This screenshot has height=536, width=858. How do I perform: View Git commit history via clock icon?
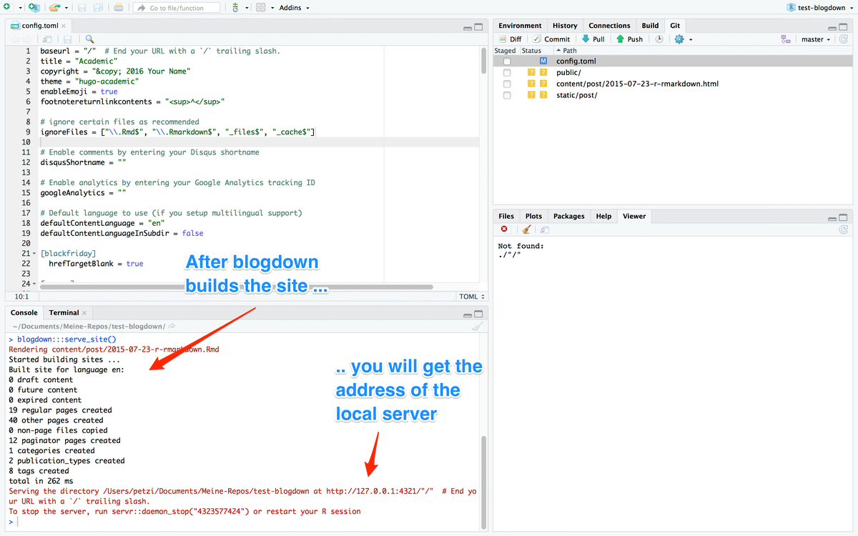658,39
